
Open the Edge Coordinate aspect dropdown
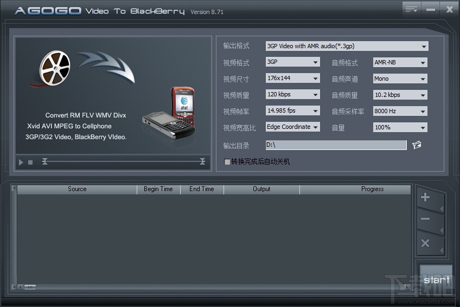pos(292,127)
